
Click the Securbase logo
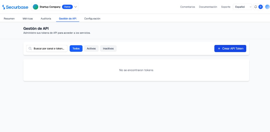click(x=15, y=7)
